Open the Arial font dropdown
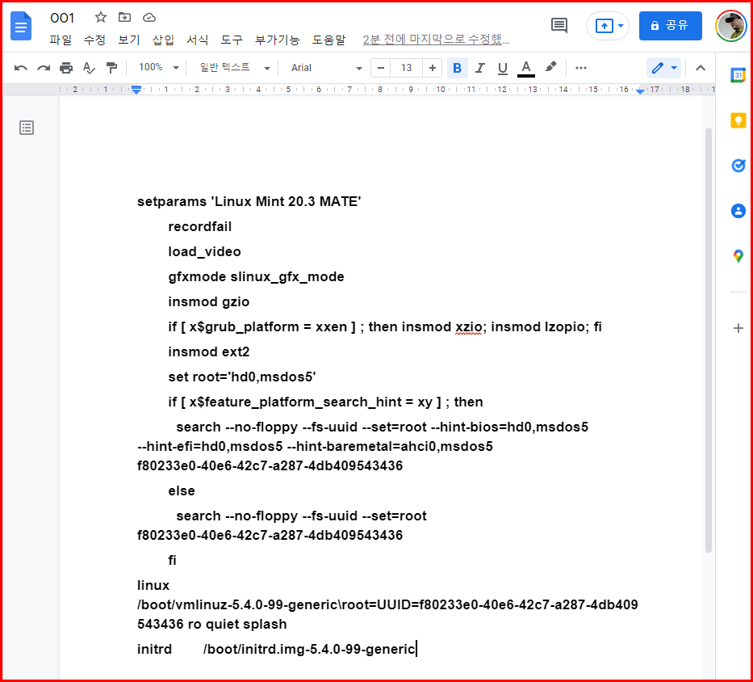753x682 pixels. (326, 68)
